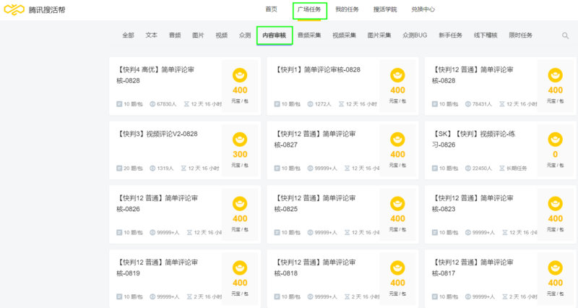Click the question-count icon beside 20 题/包
Image resolution: width=578 pixels, height=308 pixels.
coord(119,168)
